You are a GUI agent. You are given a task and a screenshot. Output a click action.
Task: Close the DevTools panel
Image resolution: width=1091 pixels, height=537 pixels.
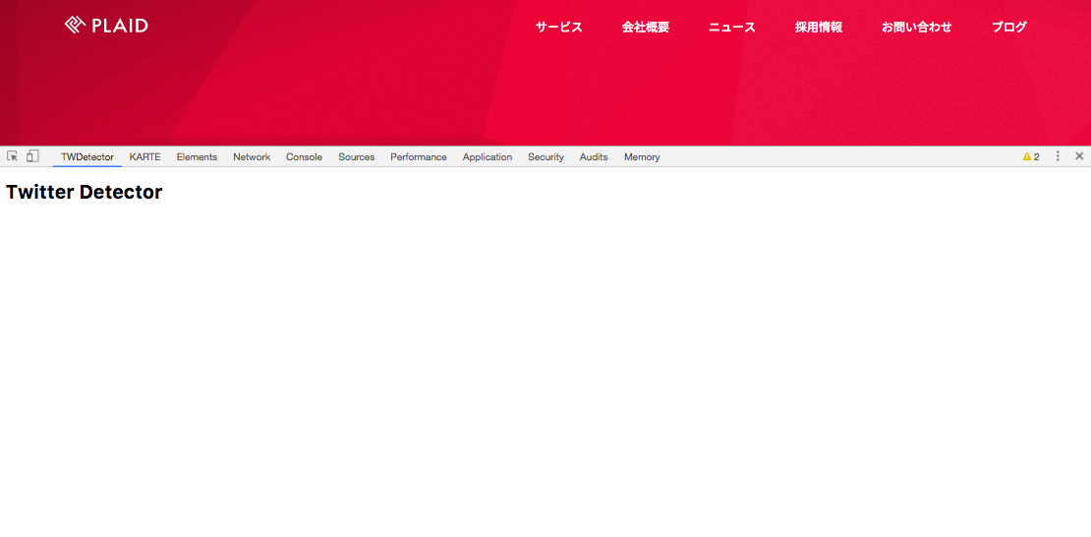coord(1079,156)
